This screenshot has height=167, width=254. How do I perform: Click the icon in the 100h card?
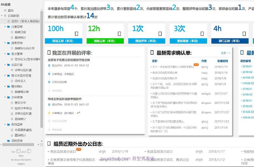(77, 34)
